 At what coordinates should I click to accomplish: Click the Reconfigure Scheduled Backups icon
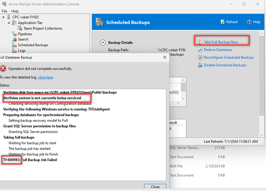click(x=199, y=57)
